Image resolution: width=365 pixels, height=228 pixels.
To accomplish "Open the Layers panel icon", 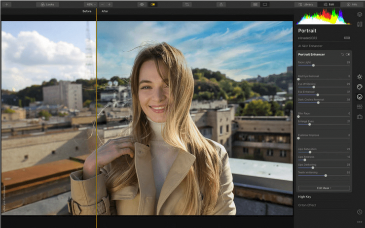I will [359, 15].
